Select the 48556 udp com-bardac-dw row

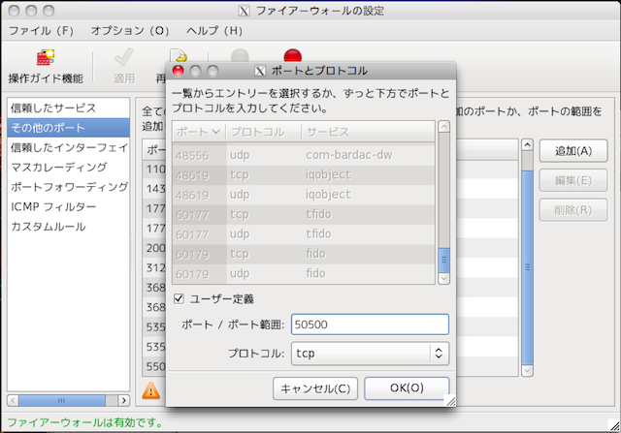303,154
